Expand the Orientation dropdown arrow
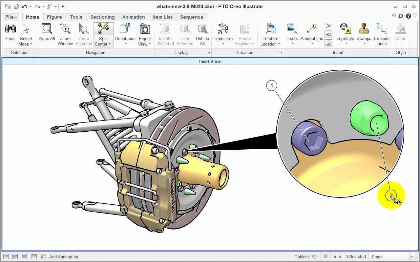Viewport: 420px width, 262px height. click(125, 44)
